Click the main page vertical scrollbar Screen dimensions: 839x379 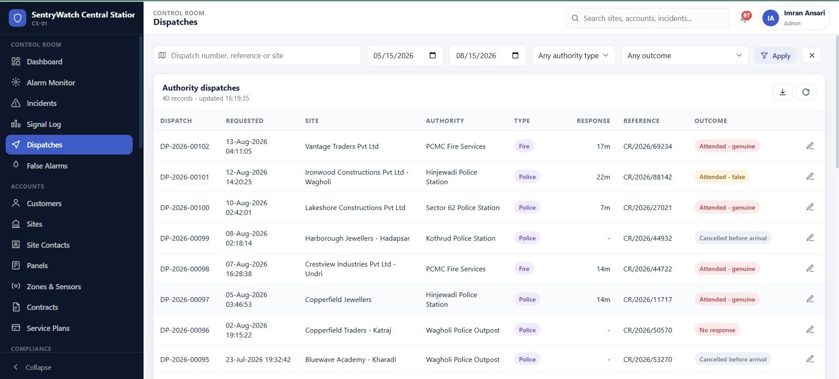pyautogui.click(x=836, y=102)
